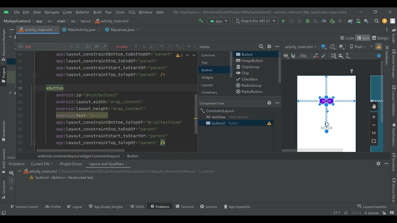Toggle Match Case in the find bar

88,46
